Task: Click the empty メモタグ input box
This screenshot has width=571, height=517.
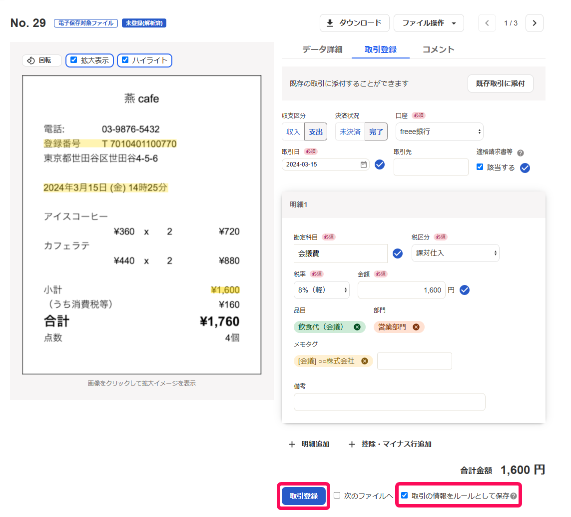Action: pos(415,361)
